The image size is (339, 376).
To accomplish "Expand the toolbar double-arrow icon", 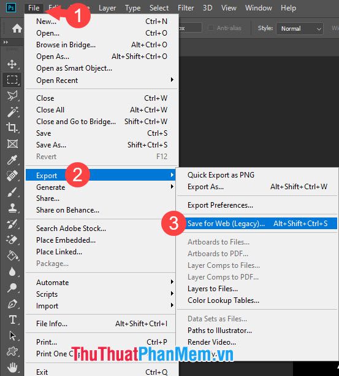I will [x=6, y=42].
